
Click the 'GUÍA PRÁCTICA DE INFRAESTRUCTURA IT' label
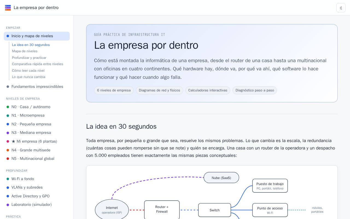[130, 35]
